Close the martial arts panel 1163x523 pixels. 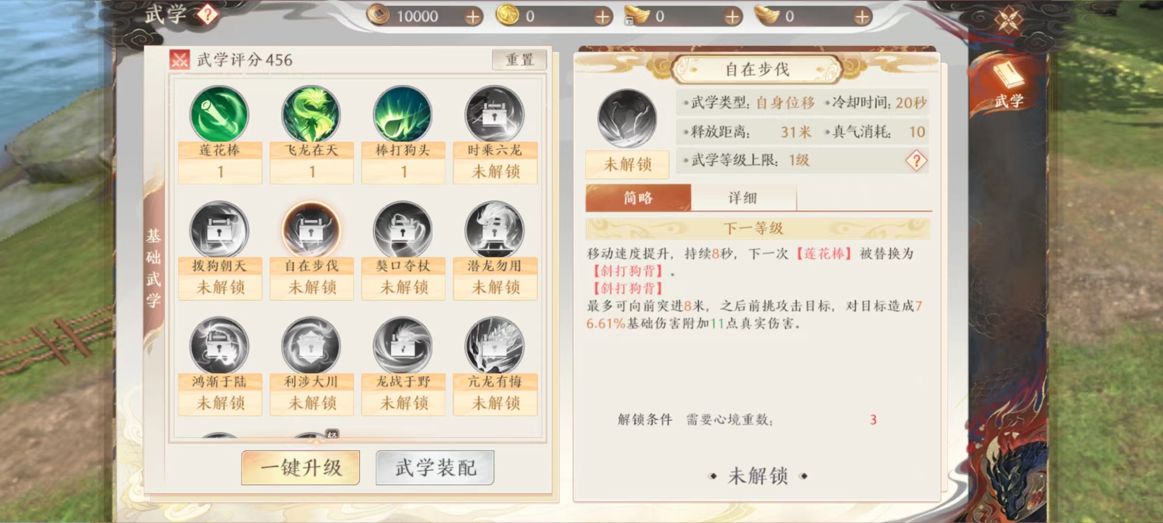tap(1008, 20)
